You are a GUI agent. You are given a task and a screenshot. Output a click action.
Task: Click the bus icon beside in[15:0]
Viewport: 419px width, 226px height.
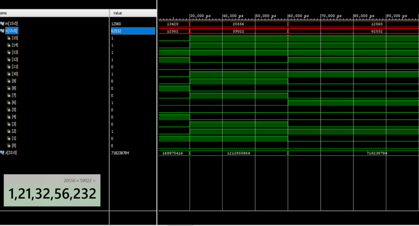(x=2, y=23)
